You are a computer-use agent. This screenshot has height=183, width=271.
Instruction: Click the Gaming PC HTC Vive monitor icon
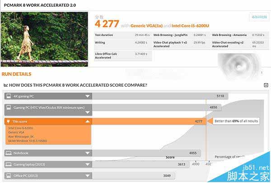[x=9, y=108]
